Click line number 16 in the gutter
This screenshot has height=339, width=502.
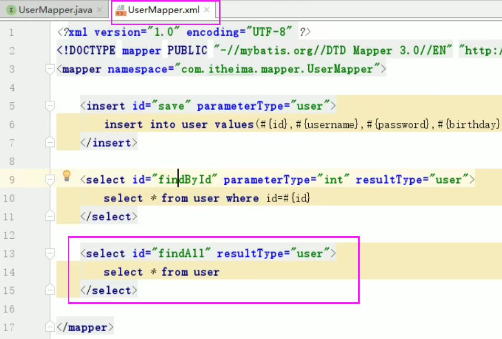9,309
